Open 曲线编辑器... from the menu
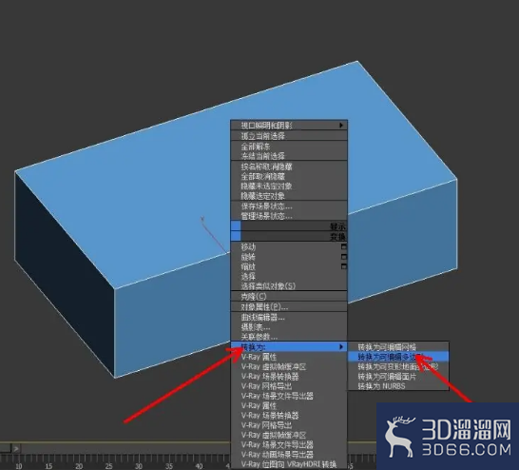The image size is (519, 470). click(289, 318)
